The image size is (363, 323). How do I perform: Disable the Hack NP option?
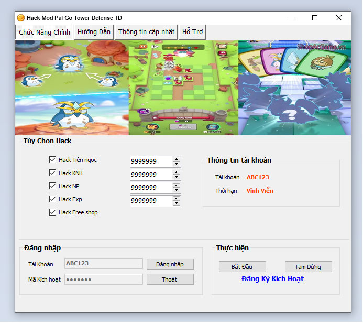[52, 186]
